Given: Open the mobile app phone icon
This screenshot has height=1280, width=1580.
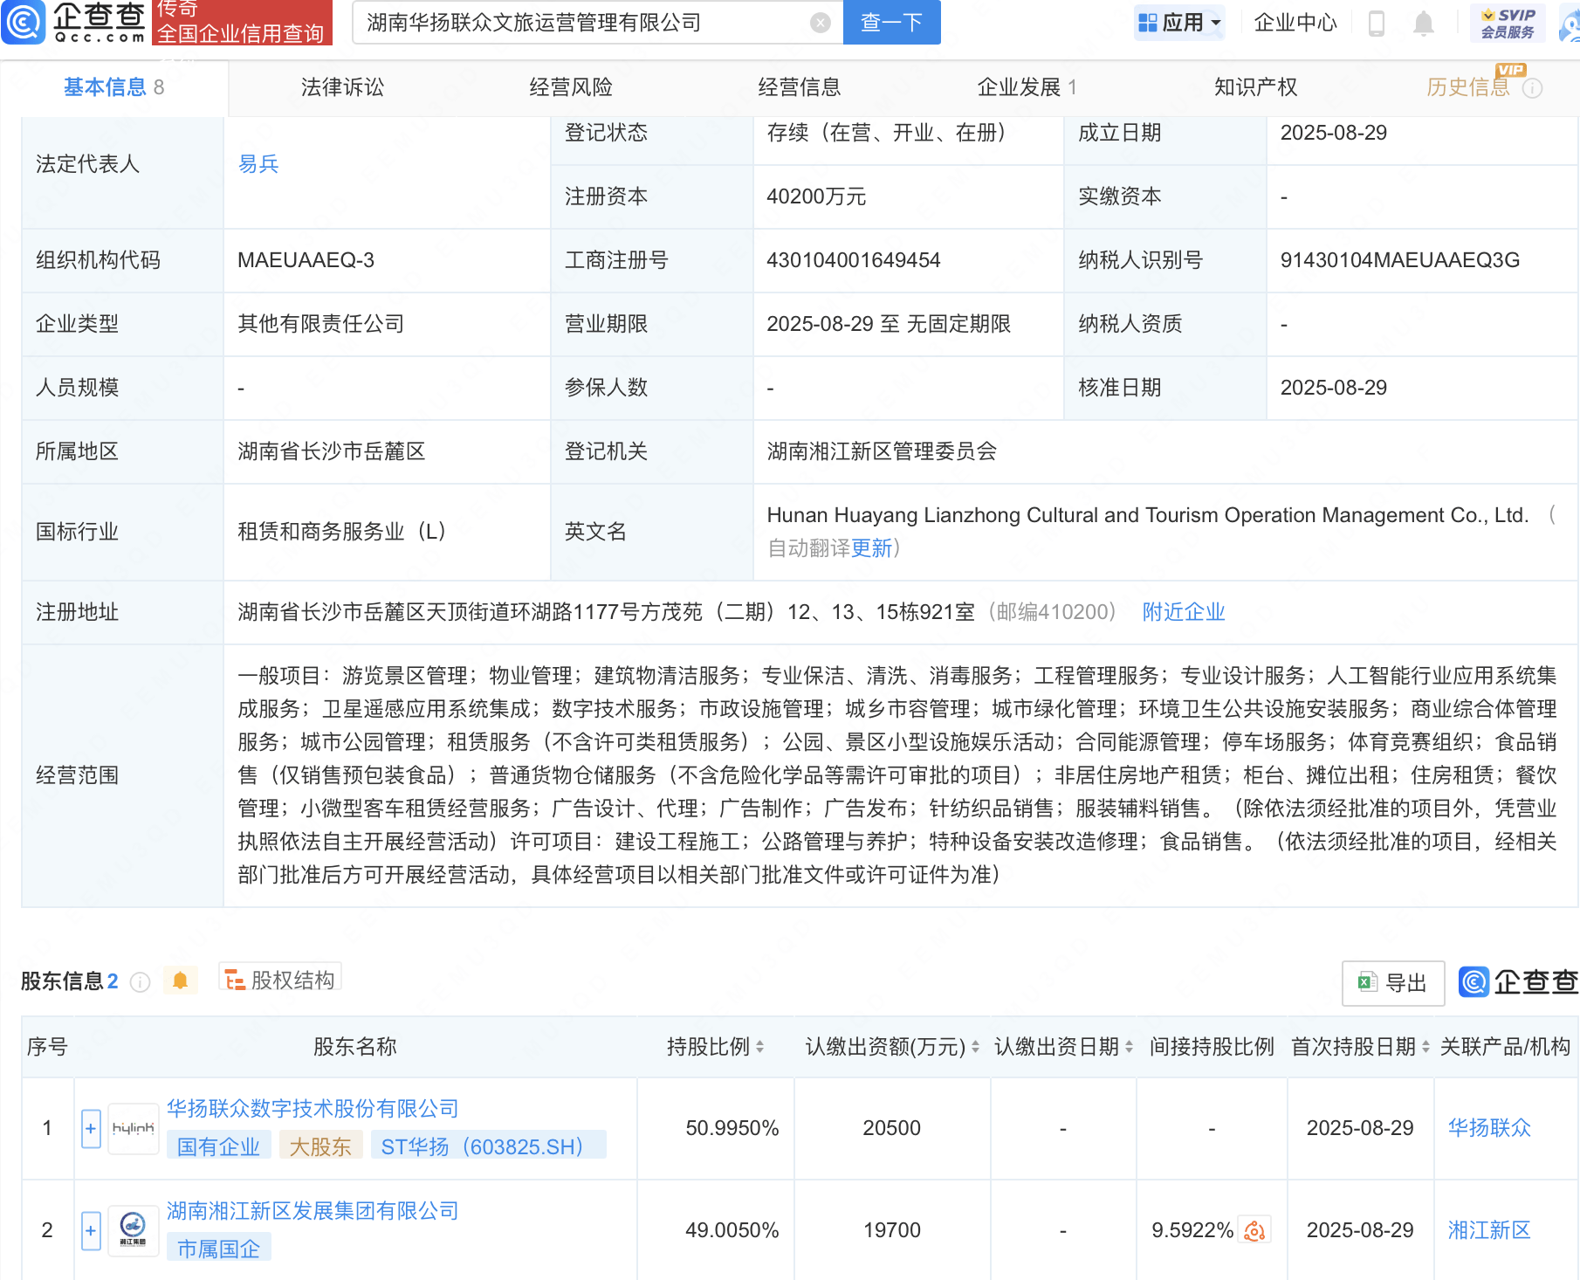Looking at the screenshot, I should [x=1377, y=23].
